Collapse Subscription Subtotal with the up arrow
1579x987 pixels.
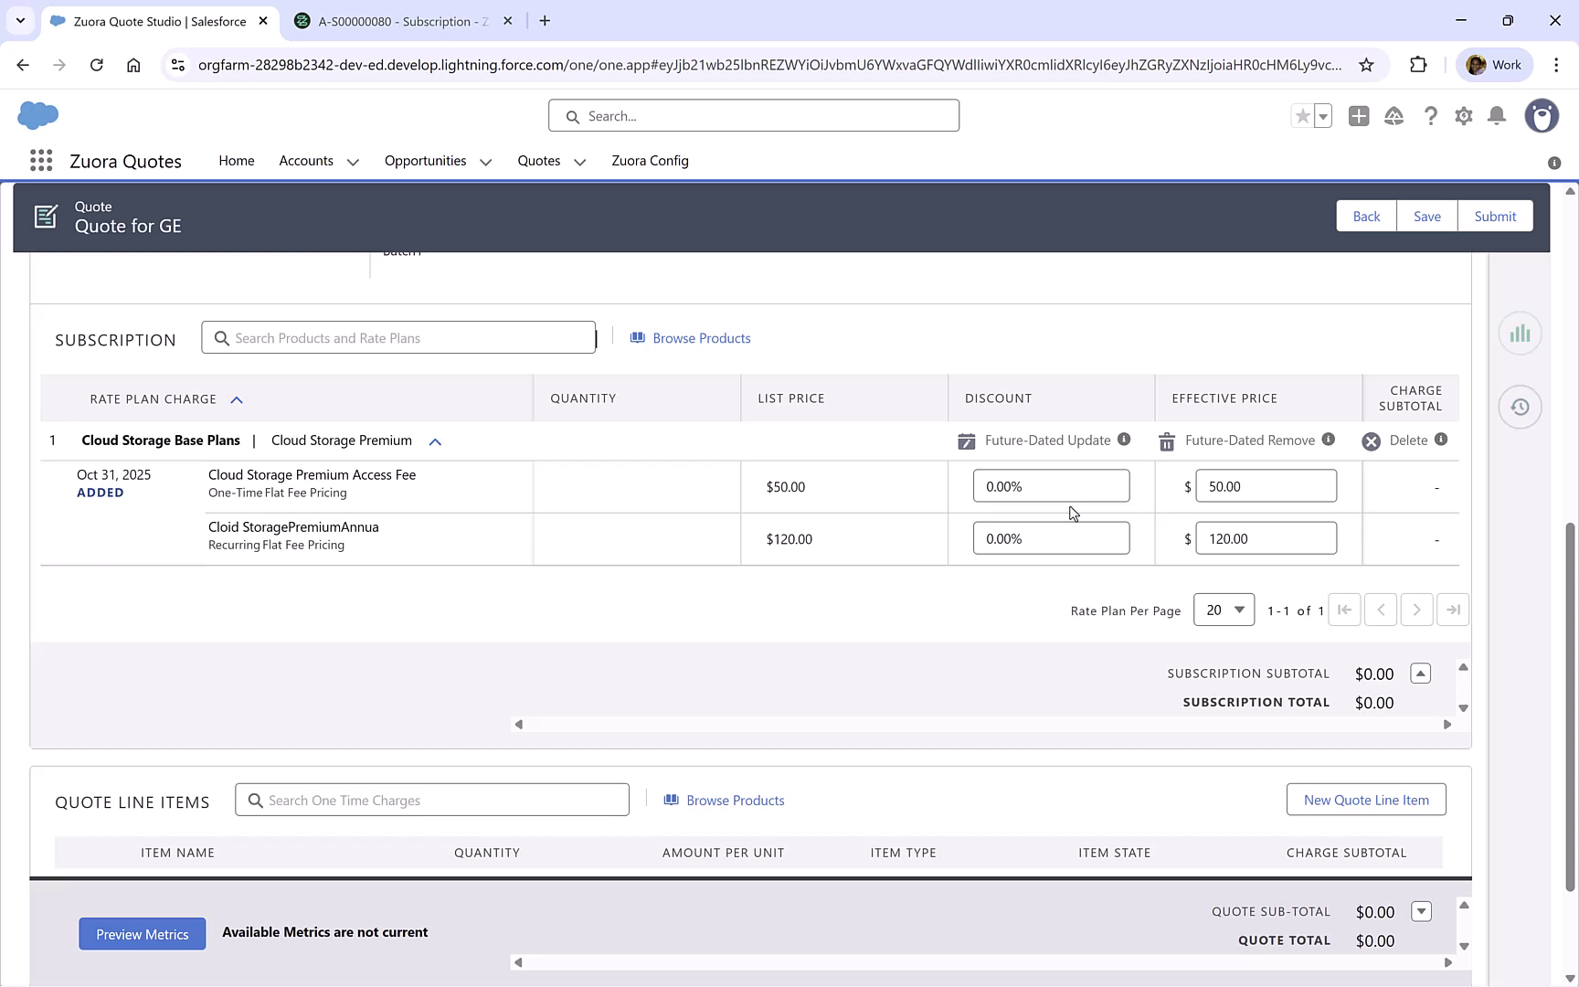(x=1420, y=674)
